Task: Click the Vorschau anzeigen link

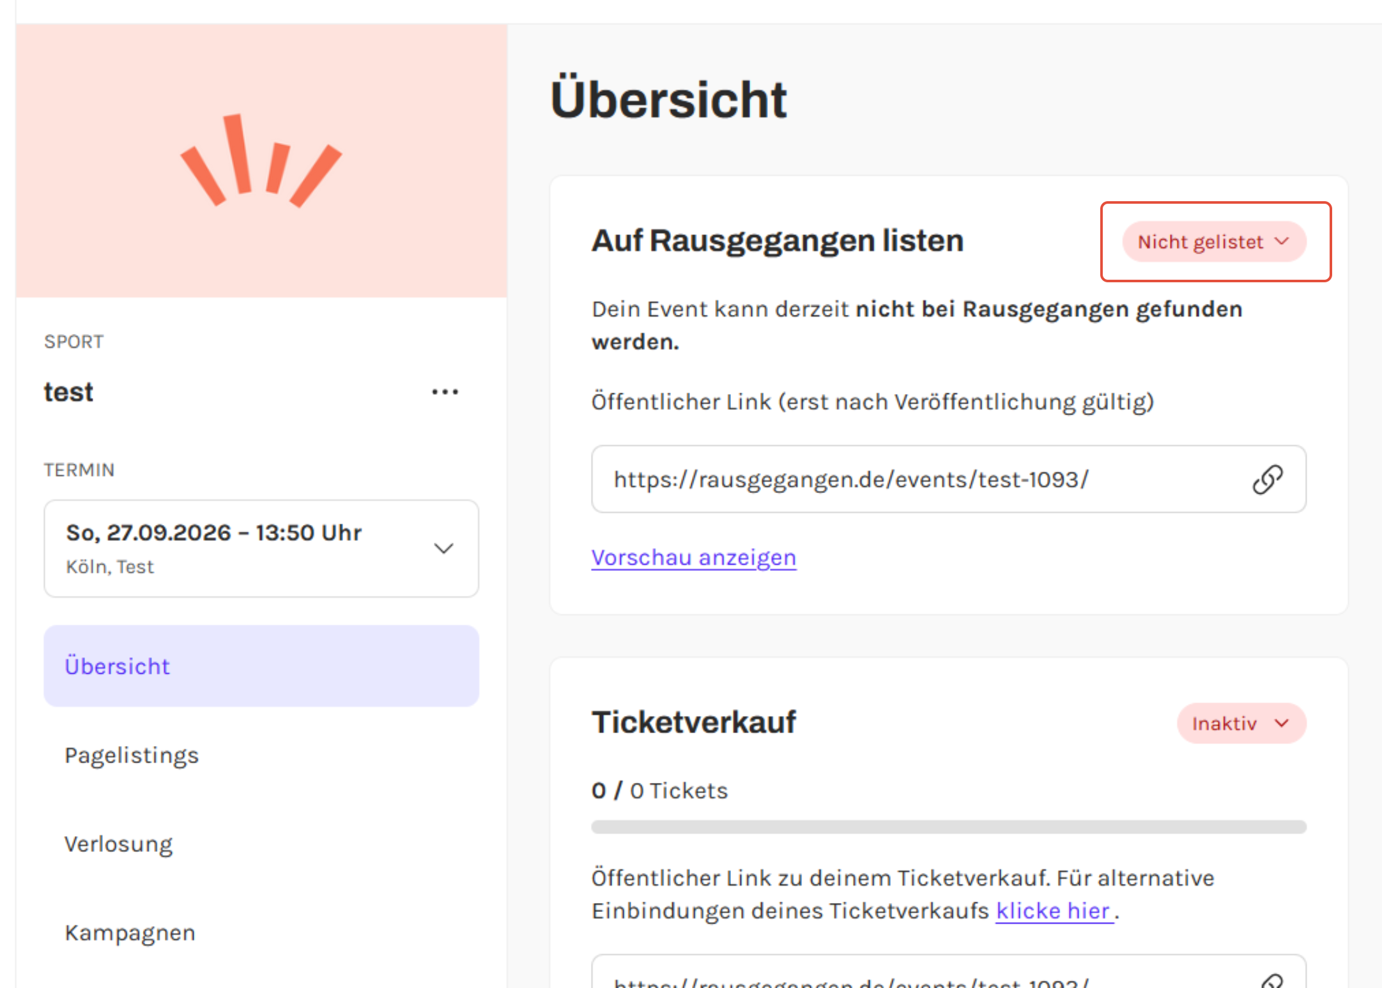Action: click(x=693, y=558)
